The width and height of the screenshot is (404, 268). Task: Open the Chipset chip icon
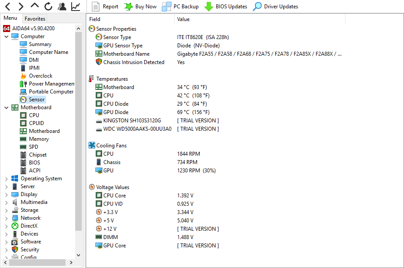click(23, 155)
